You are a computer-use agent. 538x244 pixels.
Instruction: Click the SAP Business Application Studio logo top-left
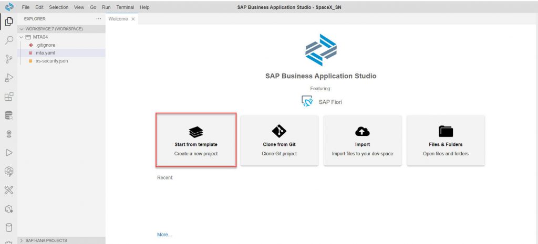(9, 6)
